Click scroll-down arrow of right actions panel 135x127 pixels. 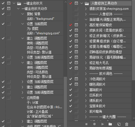[134, 118]
